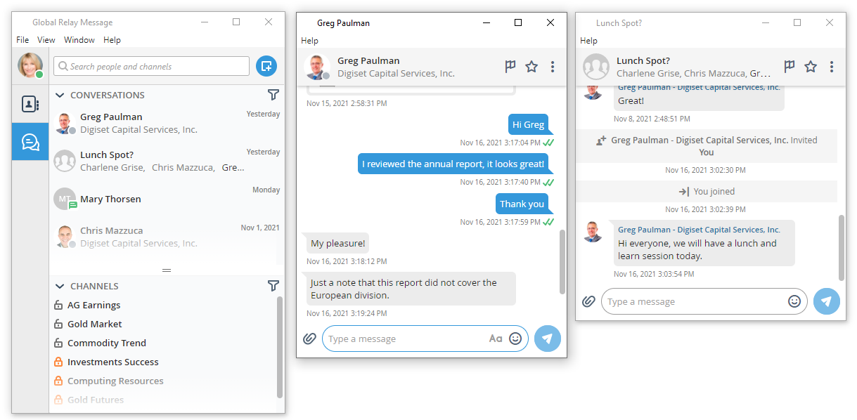Viewport: 857px width, 420px height.
Task: Open the File menu
Action: pos(22,40)
